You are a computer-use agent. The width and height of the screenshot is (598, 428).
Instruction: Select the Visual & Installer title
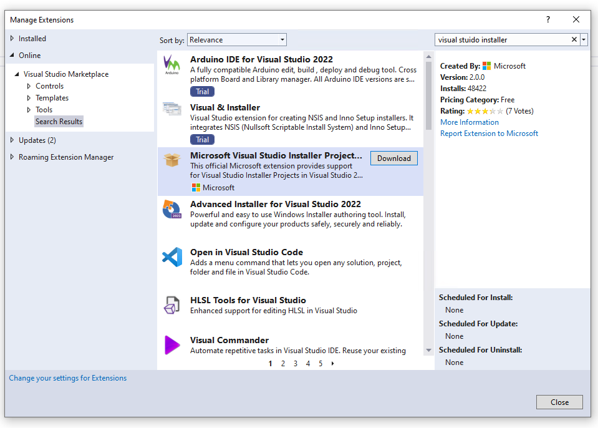coord(225,107)
